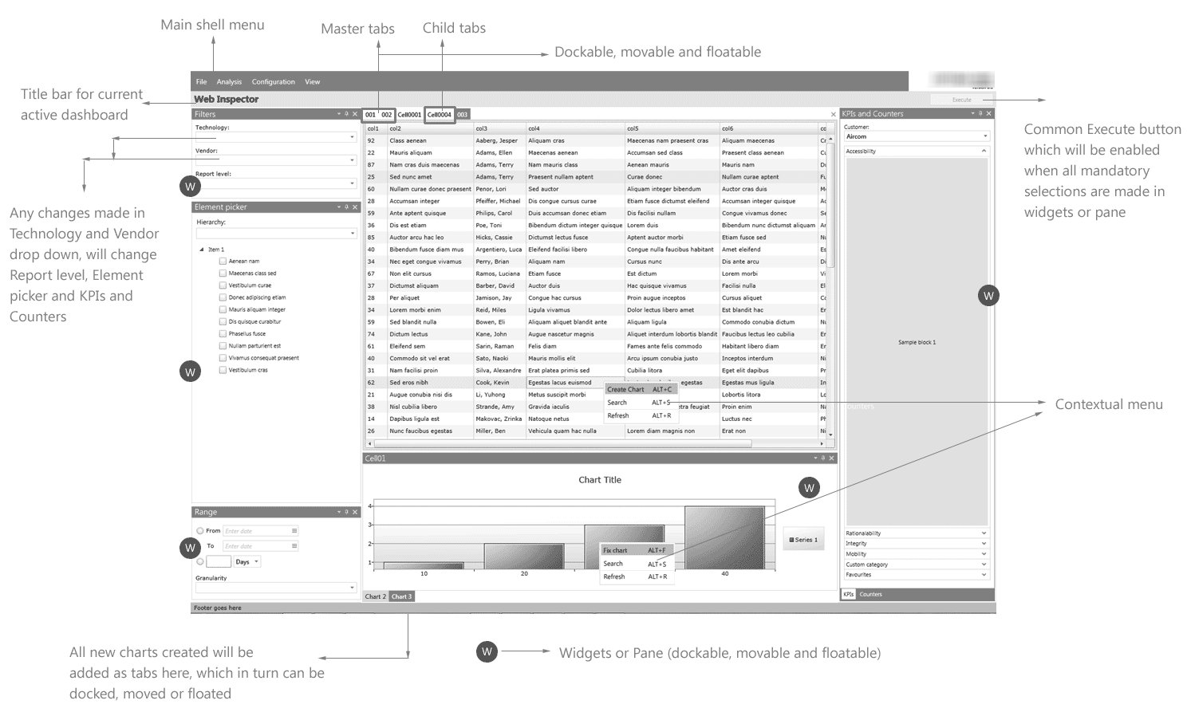Open the From date calendar picker
1187x712 pixels.
(294, 531)
